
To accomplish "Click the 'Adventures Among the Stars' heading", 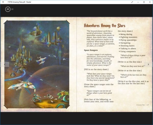I will pyautogui.click(x=105, y=26).
